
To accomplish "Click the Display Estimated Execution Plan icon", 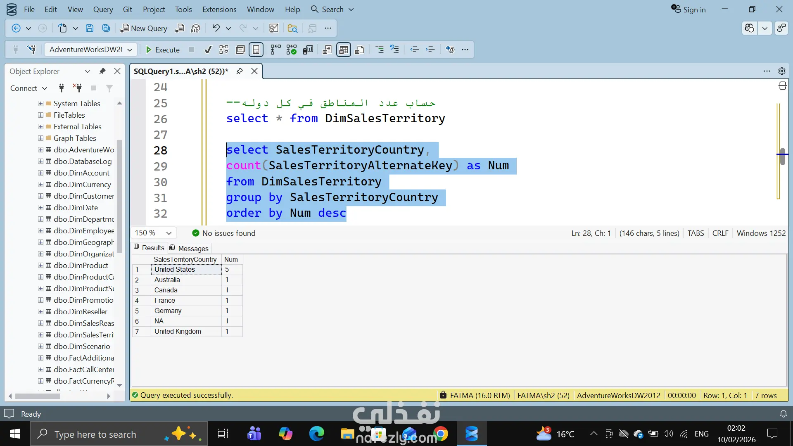I will (223, 50).
